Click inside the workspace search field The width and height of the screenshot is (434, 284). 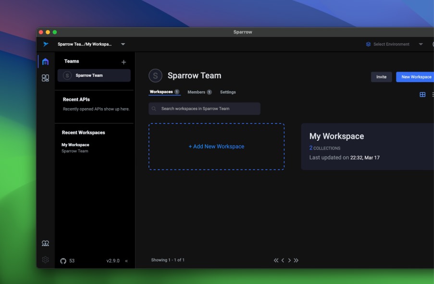click(207, 109)
